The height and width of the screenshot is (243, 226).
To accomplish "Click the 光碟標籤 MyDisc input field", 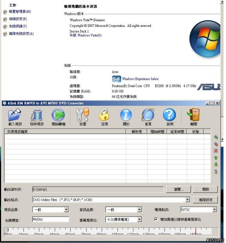I will [50, 219].
